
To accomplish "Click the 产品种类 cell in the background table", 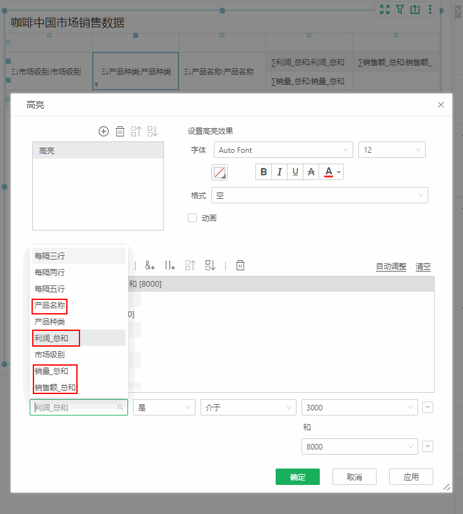I will (x=136, y=71).
